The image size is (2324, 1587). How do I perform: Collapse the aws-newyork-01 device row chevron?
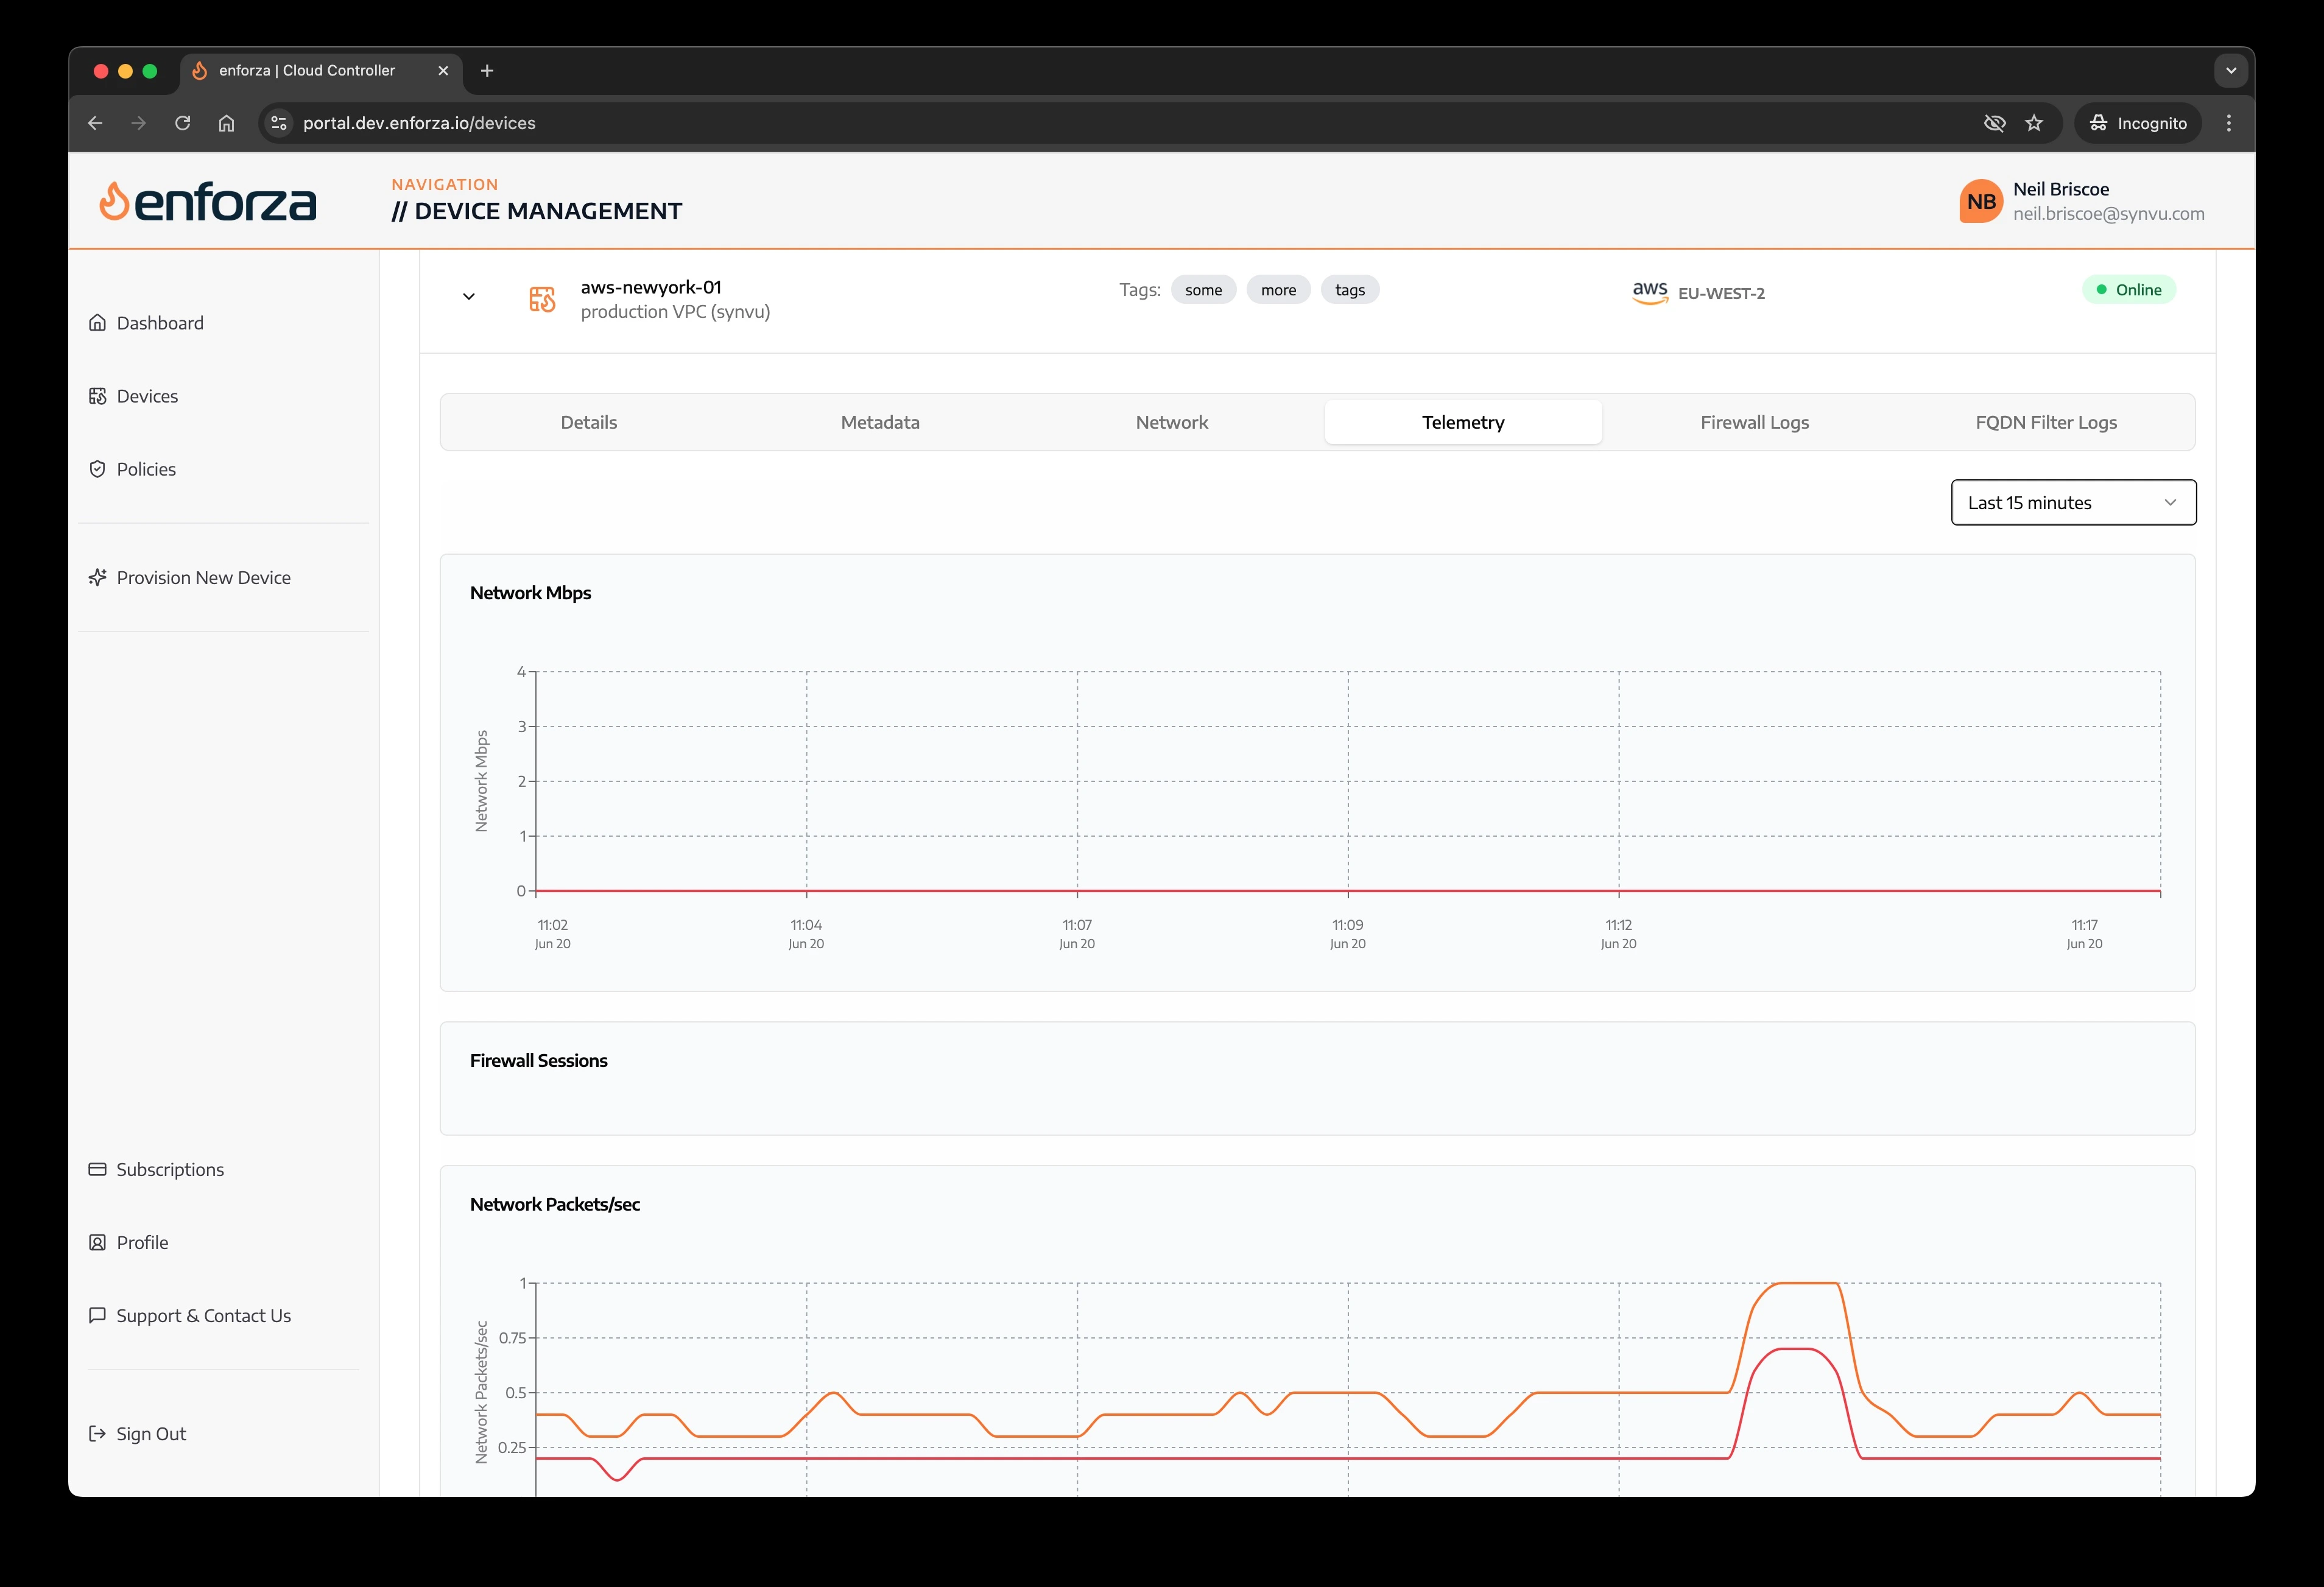pos(468,296)
